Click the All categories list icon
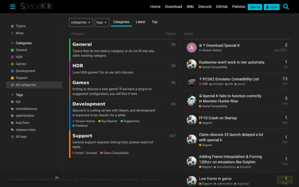This screenshot has height=187, width=299. click(x=12, y=85)
